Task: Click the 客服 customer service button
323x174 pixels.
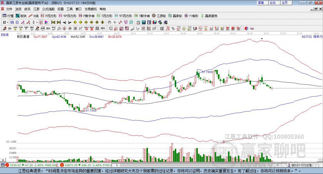Action: tap(262, 3)
